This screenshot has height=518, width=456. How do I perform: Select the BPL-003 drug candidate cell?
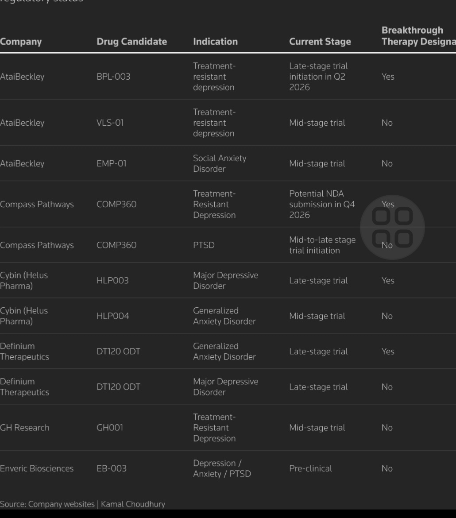click(x=113, y=77)
